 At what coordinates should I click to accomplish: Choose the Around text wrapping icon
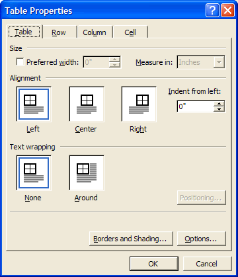pyautogui.click(x=87, y=173)
